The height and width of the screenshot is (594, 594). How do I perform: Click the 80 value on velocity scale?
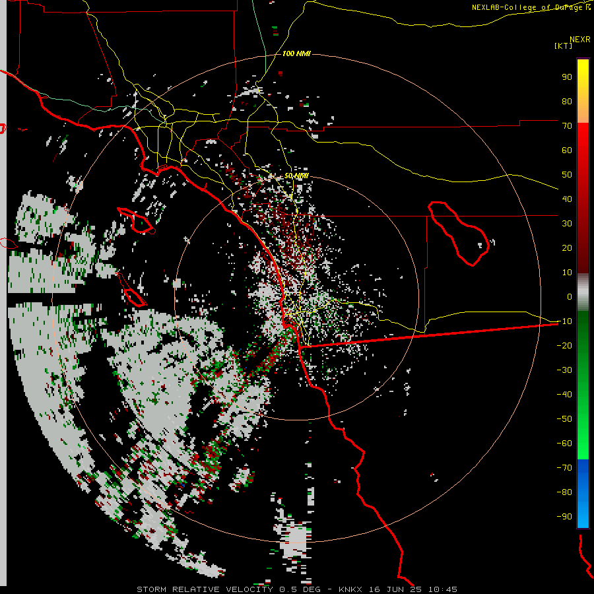point(567,102)
